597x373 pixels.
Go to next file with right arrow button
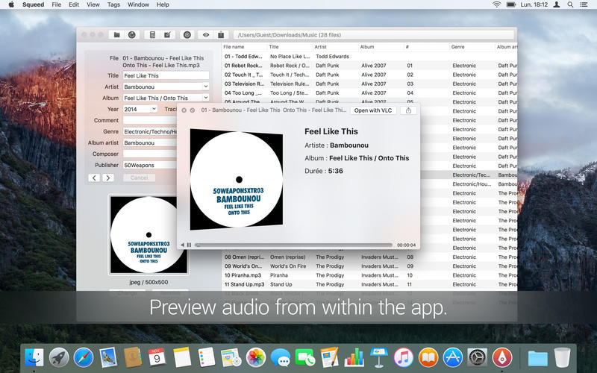tap(107, 178)
